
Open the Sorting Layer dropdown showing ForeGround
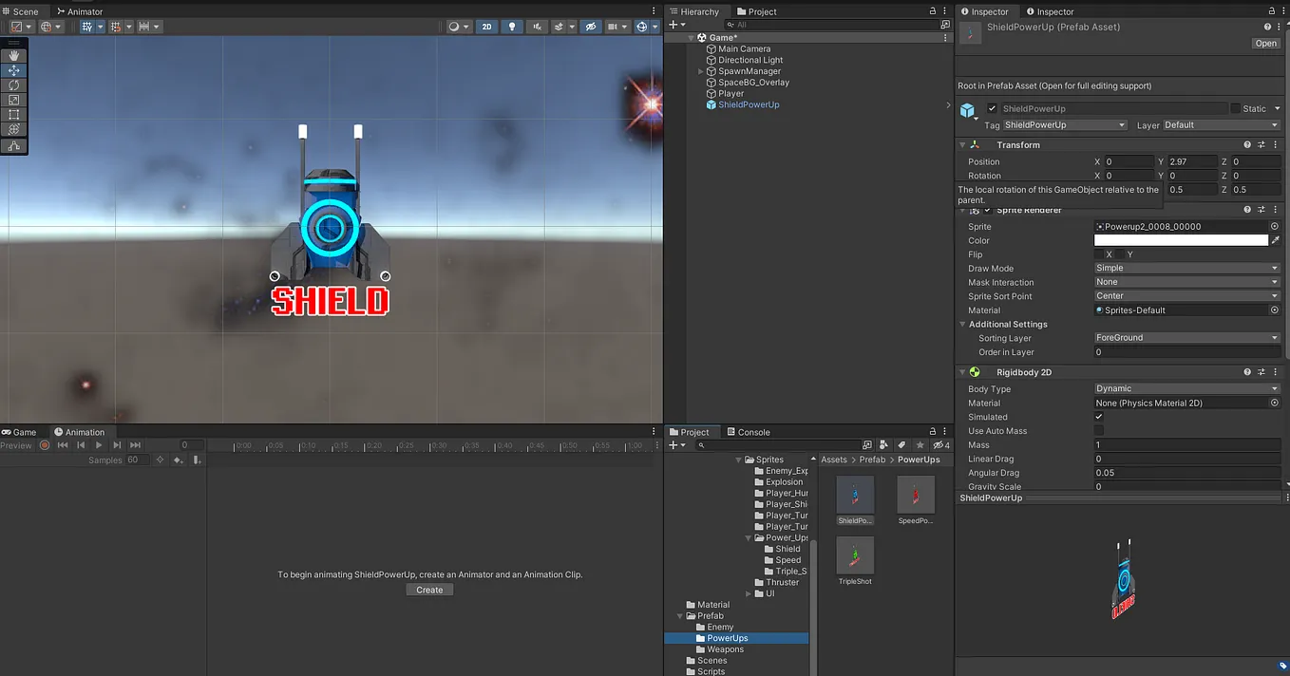click(x=1186, y=337)
